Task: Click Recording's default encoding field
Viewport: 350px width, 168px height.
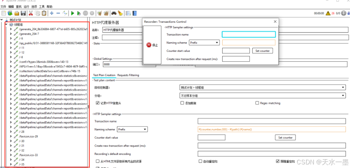Action: coord(272,154)
